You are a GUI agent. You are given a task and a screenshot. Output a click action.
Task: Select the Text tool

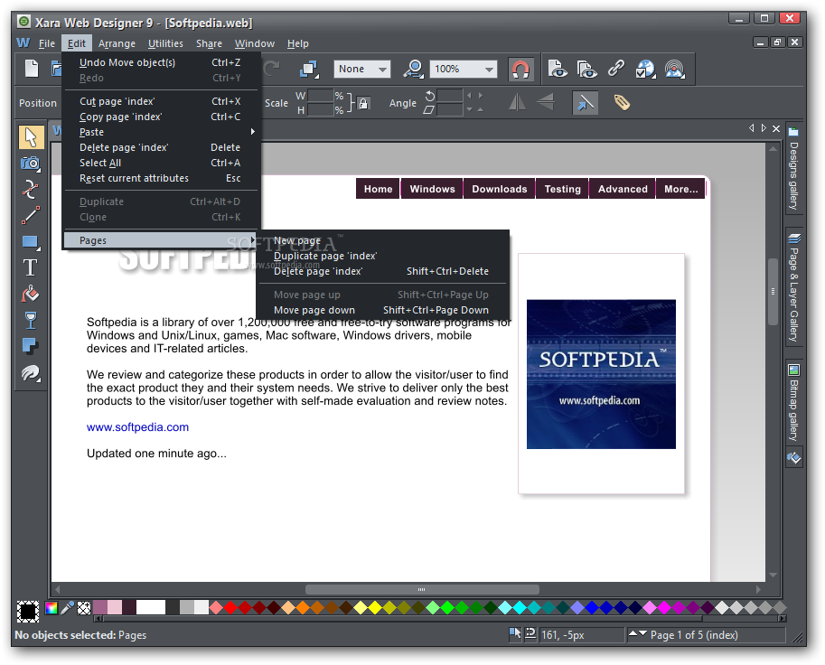[x=31, y=267]
